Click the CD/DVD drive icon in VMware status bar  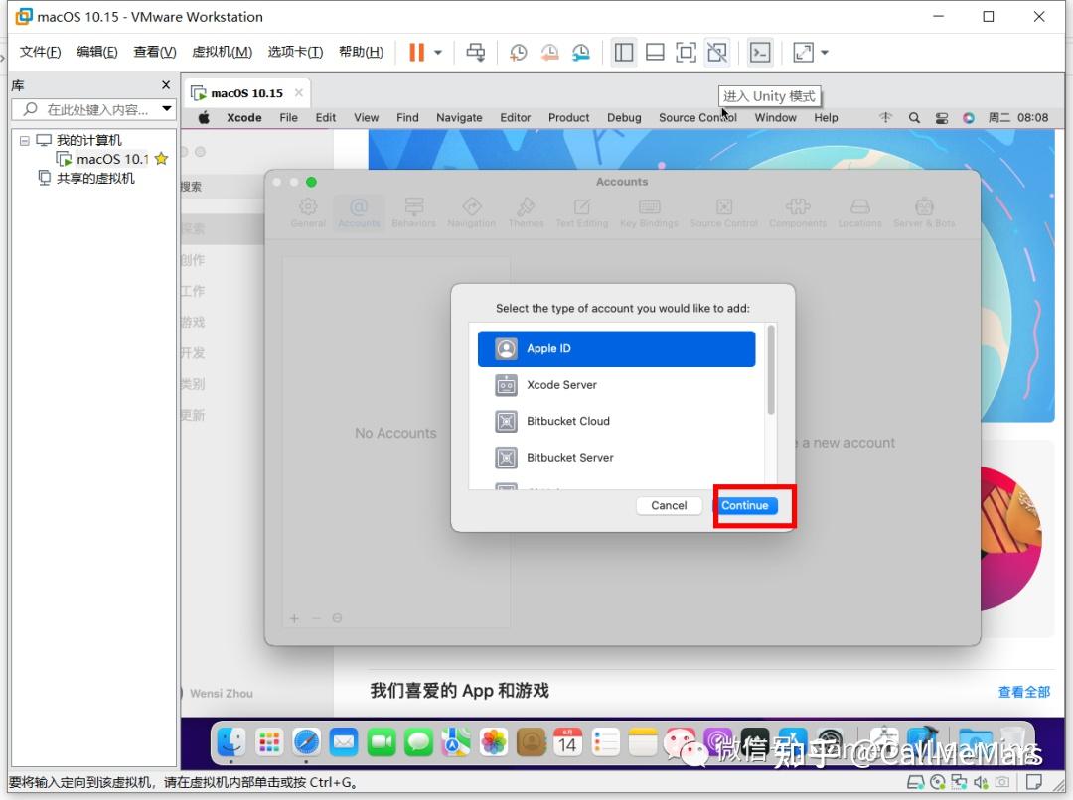[x=938, y=781]
